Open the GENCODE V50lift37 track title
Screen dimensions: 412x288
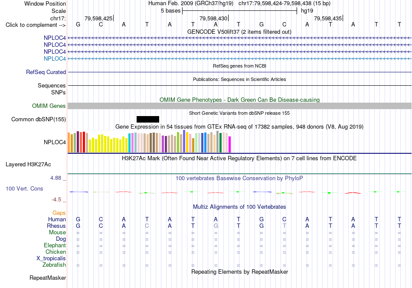tap(239, 32)
